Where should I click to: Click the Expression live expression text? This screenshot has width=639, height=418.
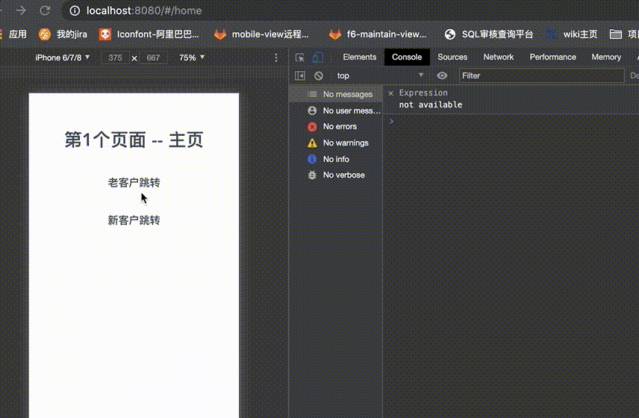[423, 93]
